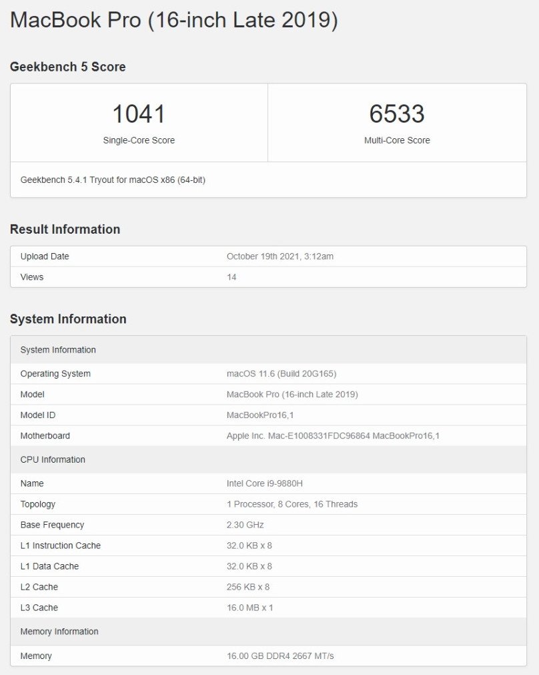Click the Geekbench 5.4.1 Tryout version text
The height and width of the screenshot is (675, 539).
pyautogui.click(x=113, y=180)
